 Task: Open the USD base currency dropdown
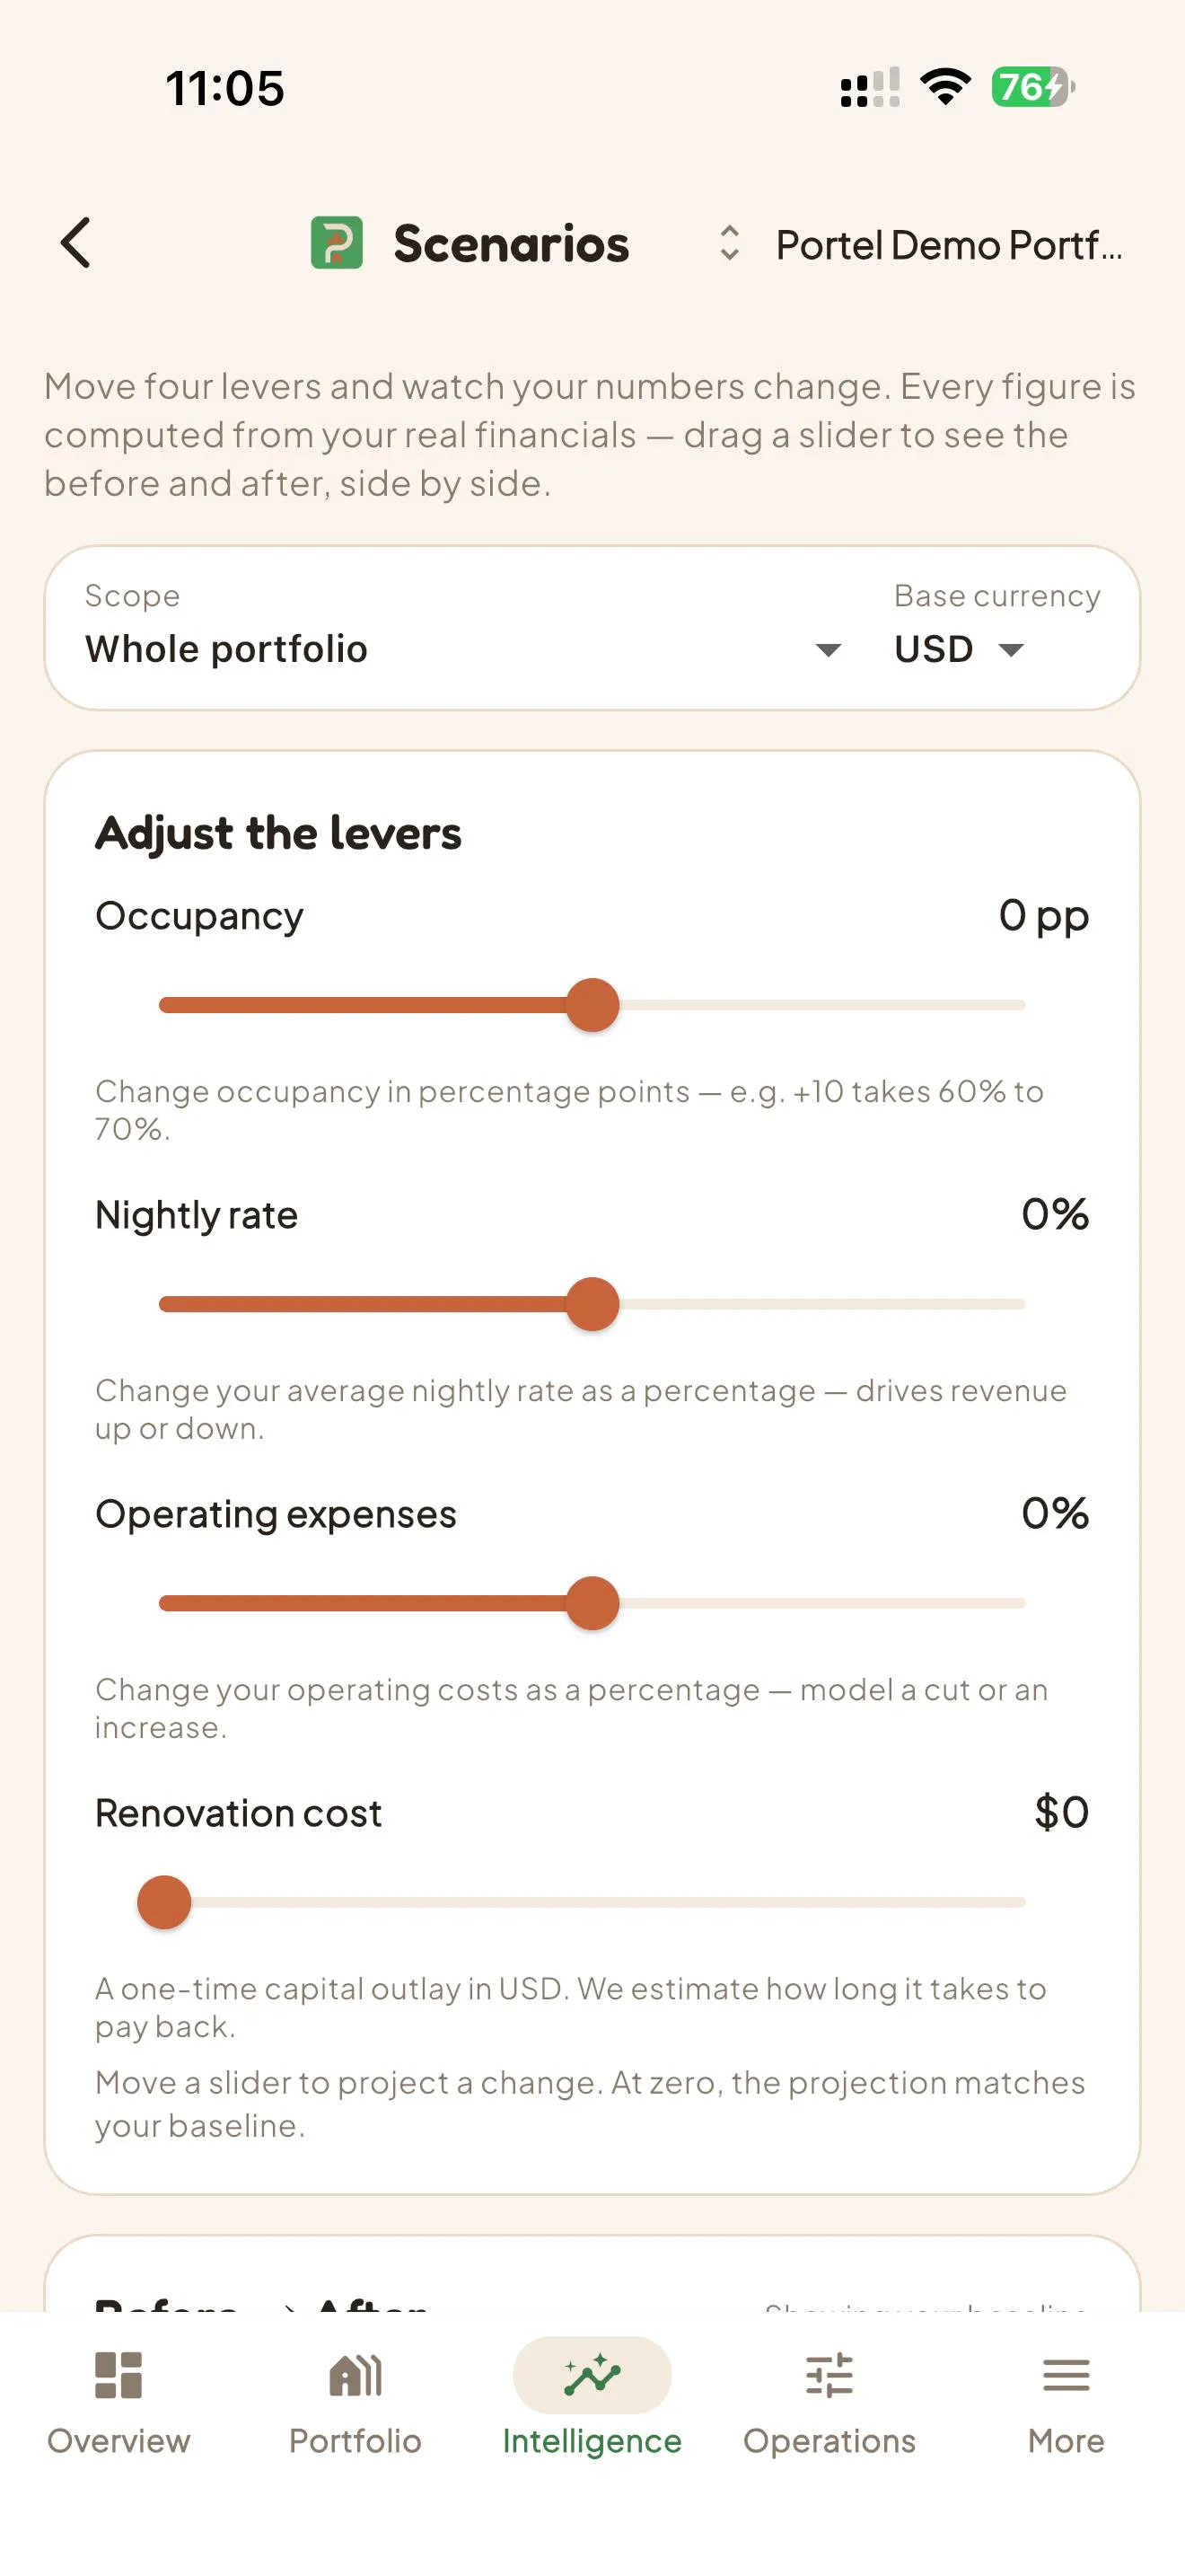click(x=961, y=649)
